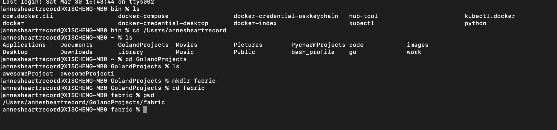Click the Downloads folder name
Image resolution: width=557 pixels, height=130 pixels.
(x=76, y=52)
